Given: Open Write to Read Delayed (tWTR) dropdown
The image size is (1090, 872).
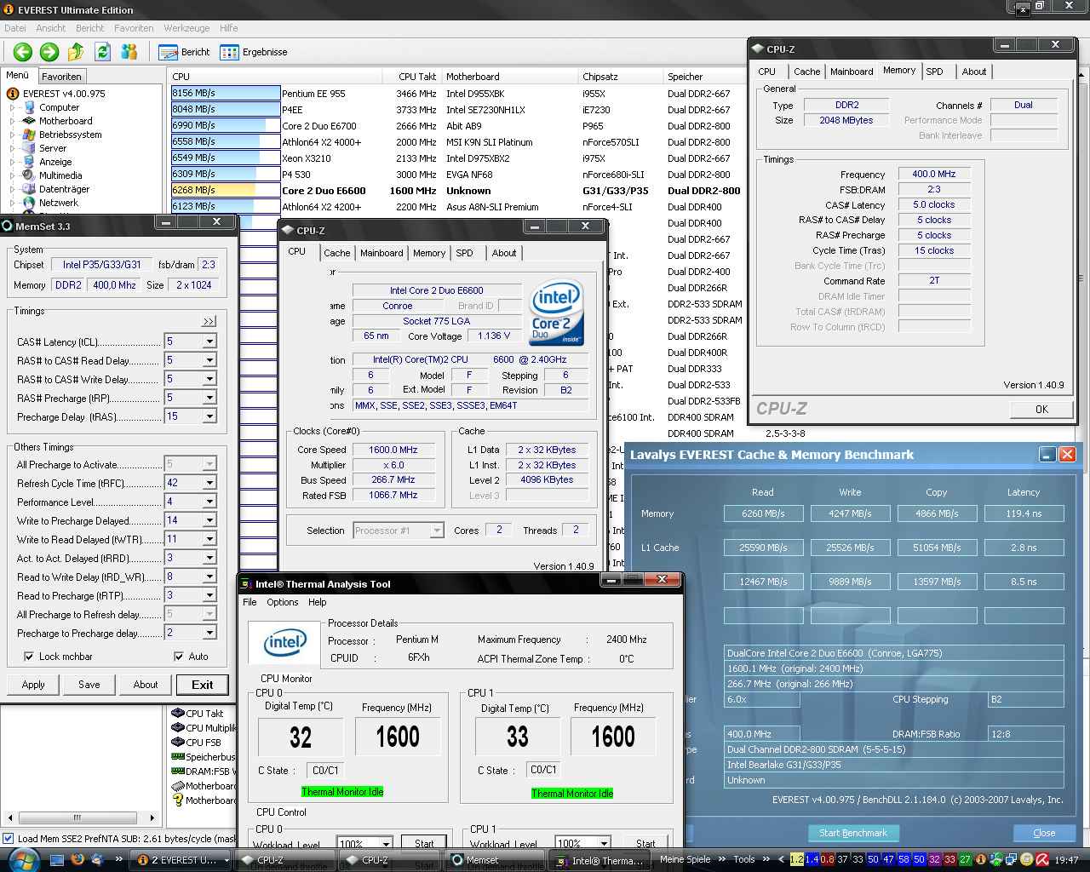Looking at the screenshot, I should point(209,539).
